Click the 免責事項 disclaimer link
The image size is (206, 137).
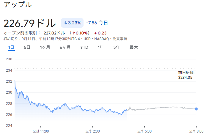coord(120,39)
